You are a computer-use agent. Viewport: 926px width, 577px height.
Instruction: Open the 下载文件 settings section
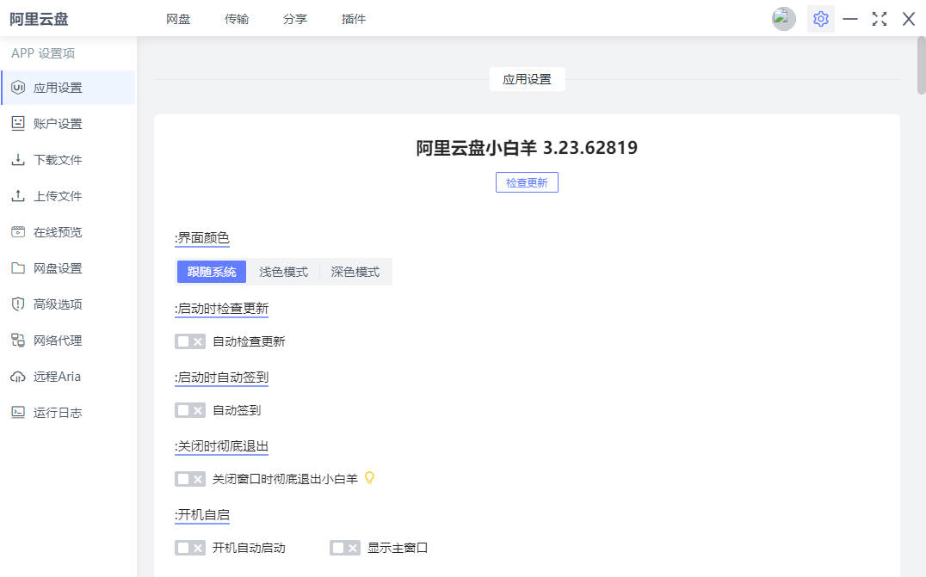[57, 159]
